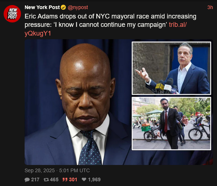Click the yQkugY1 link continuation
The height and width of the screenshot is (186, 217).
click(38, 33)
